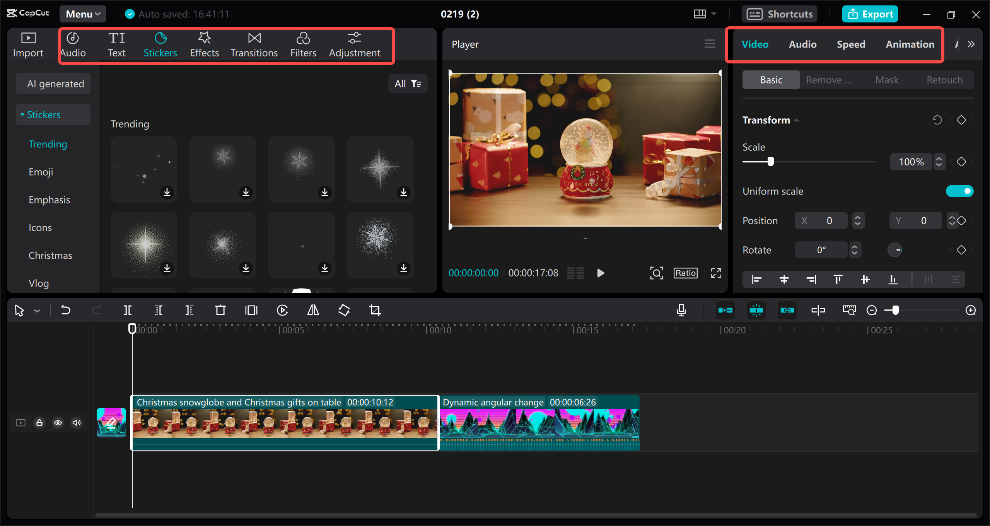Expand the selection tool dropdown arrow
Viewport: 990px width, 526px height.
coord(37,310)
